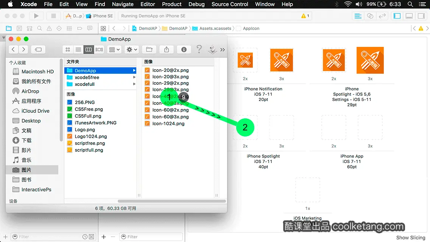Open the Report navigator icon

tap(90, 28)
